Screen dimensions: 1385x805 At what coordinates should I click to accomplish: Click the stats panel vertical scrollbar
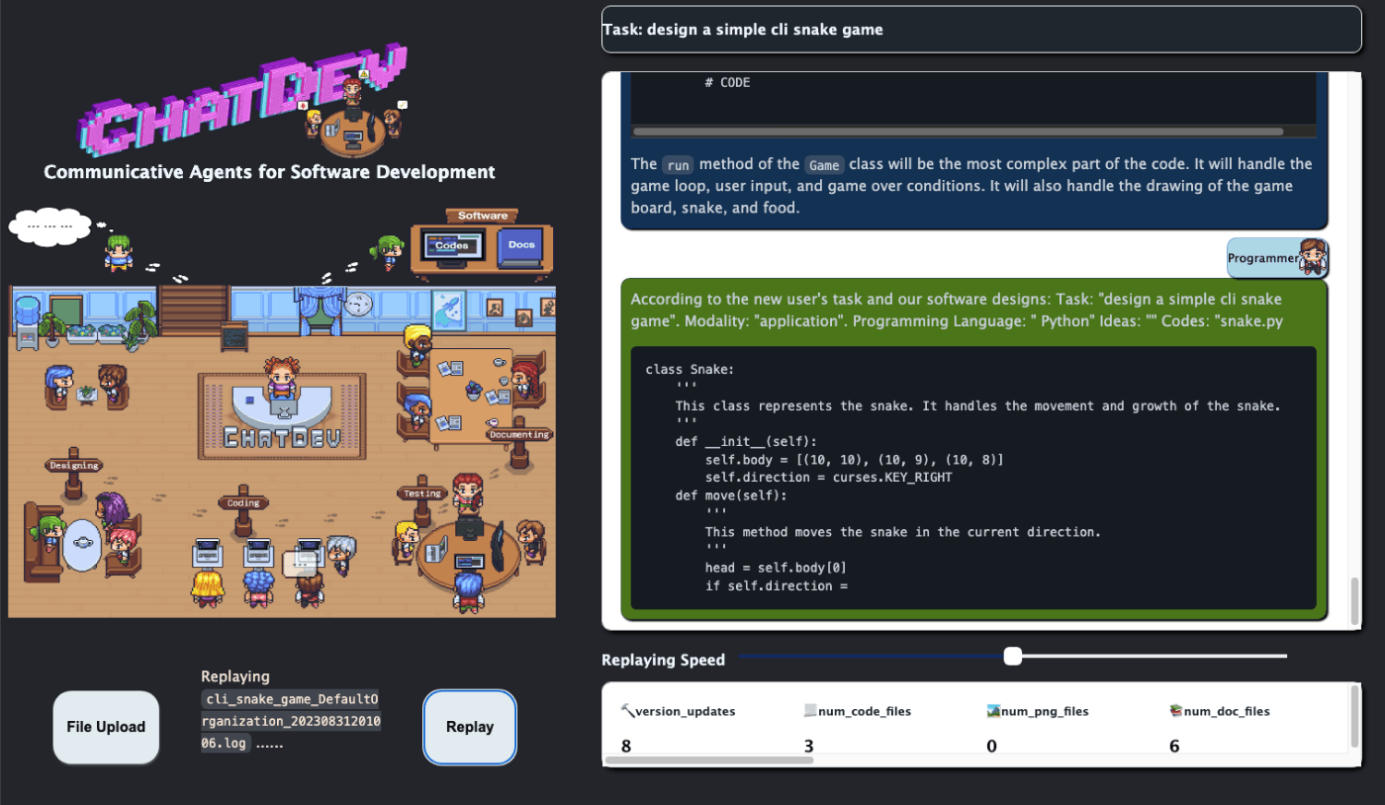[x=1354, y=717]
